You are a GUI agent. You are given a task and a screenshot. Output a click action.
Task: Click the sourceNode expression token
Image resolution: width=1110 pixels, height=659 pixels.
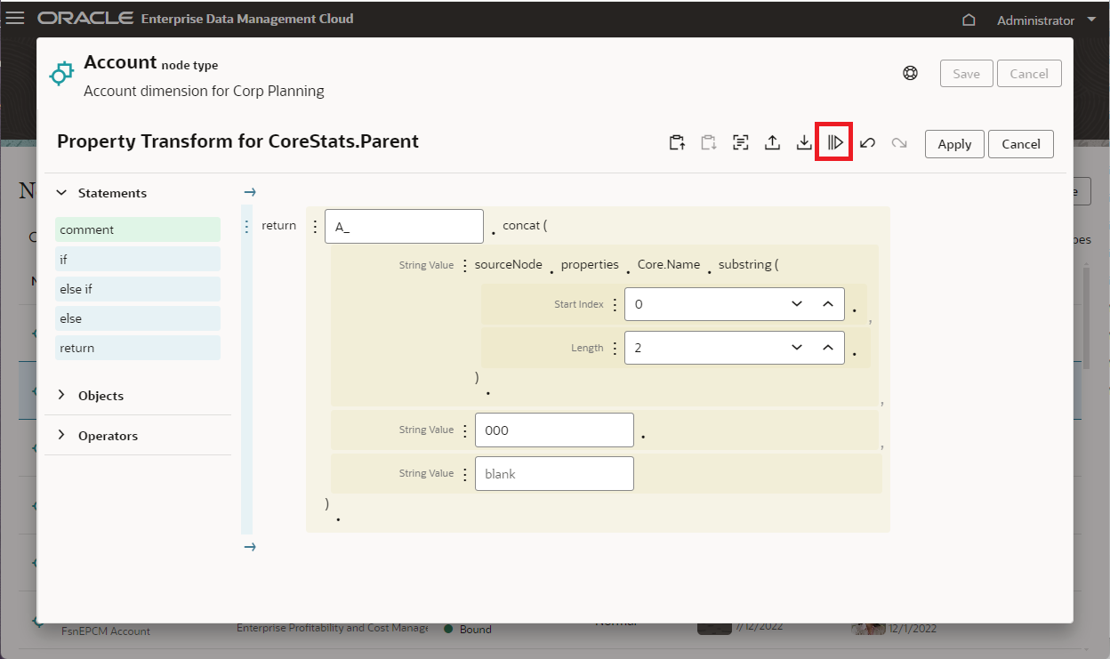(509, 265)
